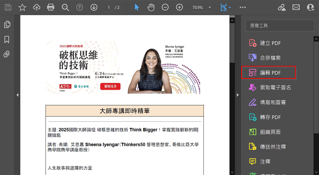The width and height of the screenshot is (319, 175).
Task: Click the cloud upload icon
Action: tap(37, 7)
